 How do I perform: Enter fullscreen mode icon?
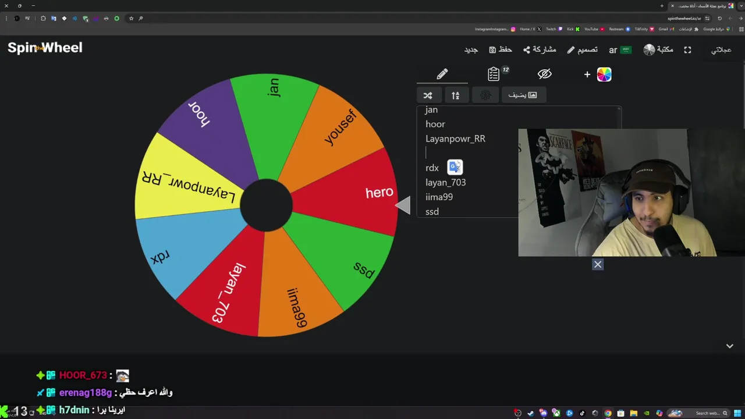[687, 50]
